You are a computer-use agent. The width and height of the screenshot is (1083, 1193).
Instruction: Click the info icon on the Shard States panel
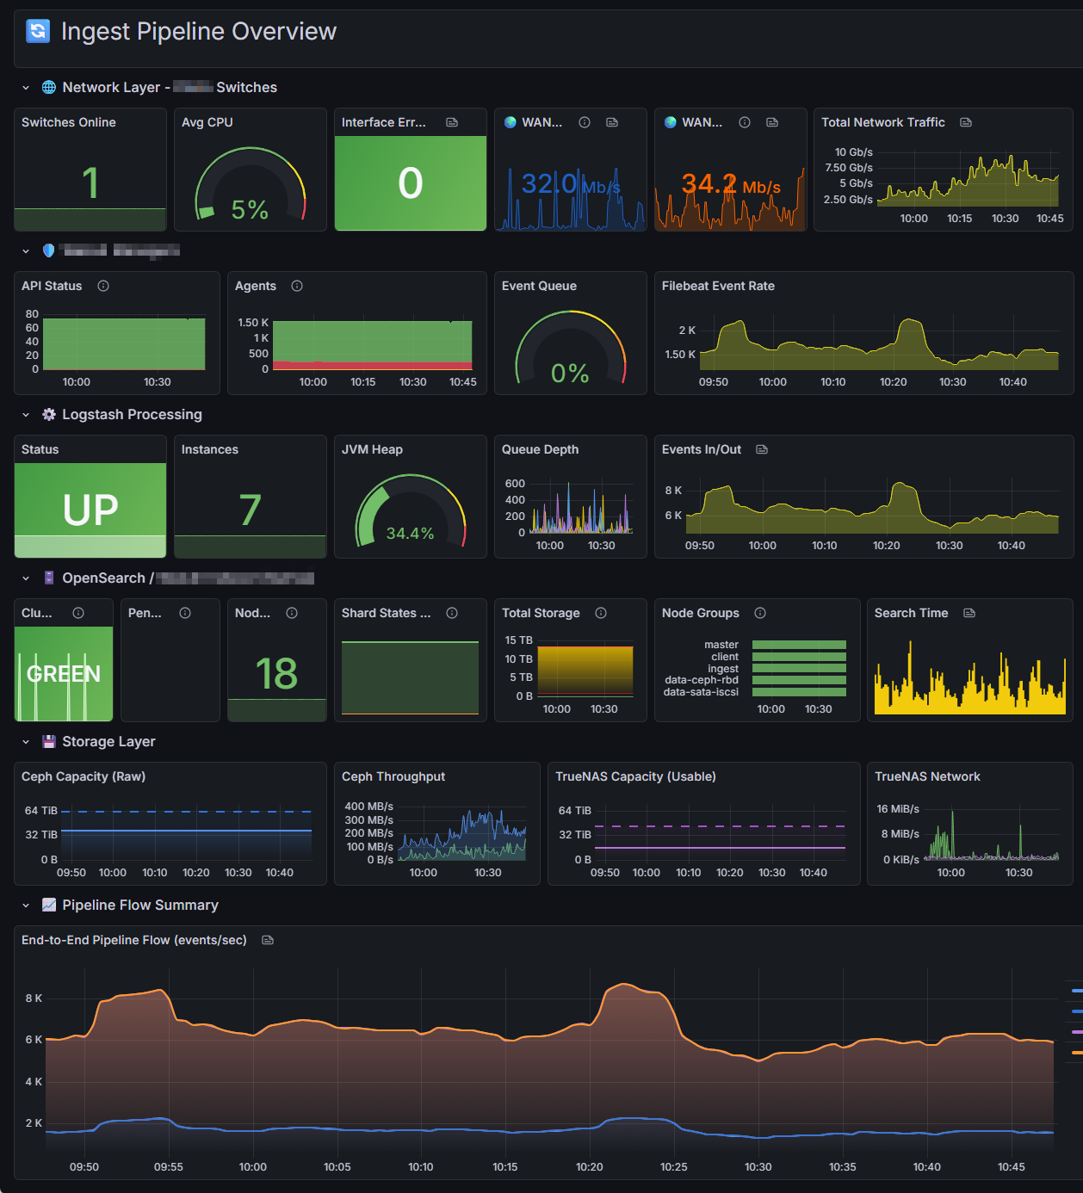coord(451,613)
